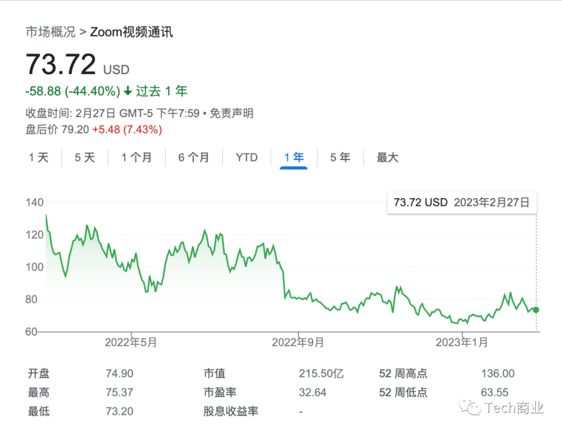Viewport: 562px width, 432px height.
Task: Select the YTD range tab
Action: pyautogui.click(x=247, y=158)
